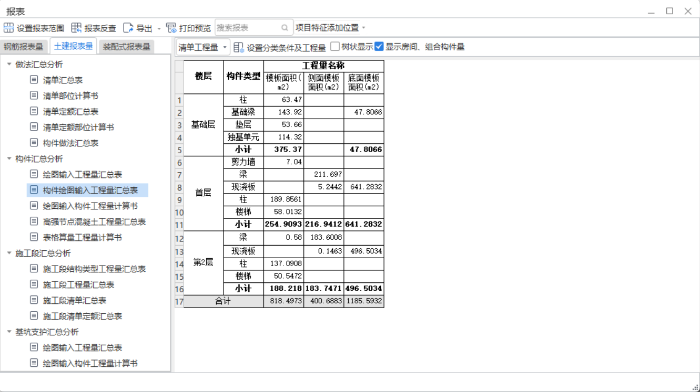Click the 报表反查 button label
700x392 pixels.
click(100, 28)
